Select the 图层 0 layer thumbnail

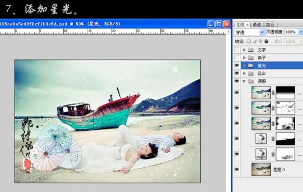(x=261, y=169)
